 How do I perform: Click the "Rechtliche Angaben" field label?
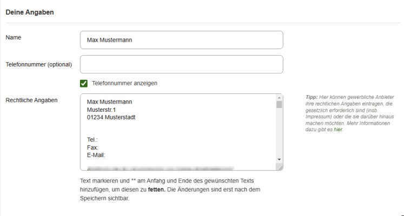click(32, 100)
